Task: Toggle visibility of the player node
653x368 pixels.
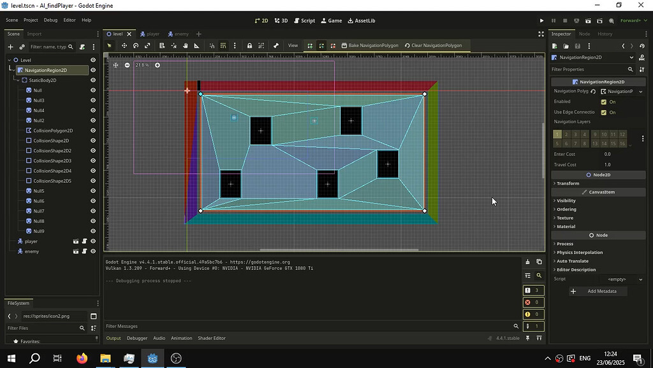Action: [93, 241]
